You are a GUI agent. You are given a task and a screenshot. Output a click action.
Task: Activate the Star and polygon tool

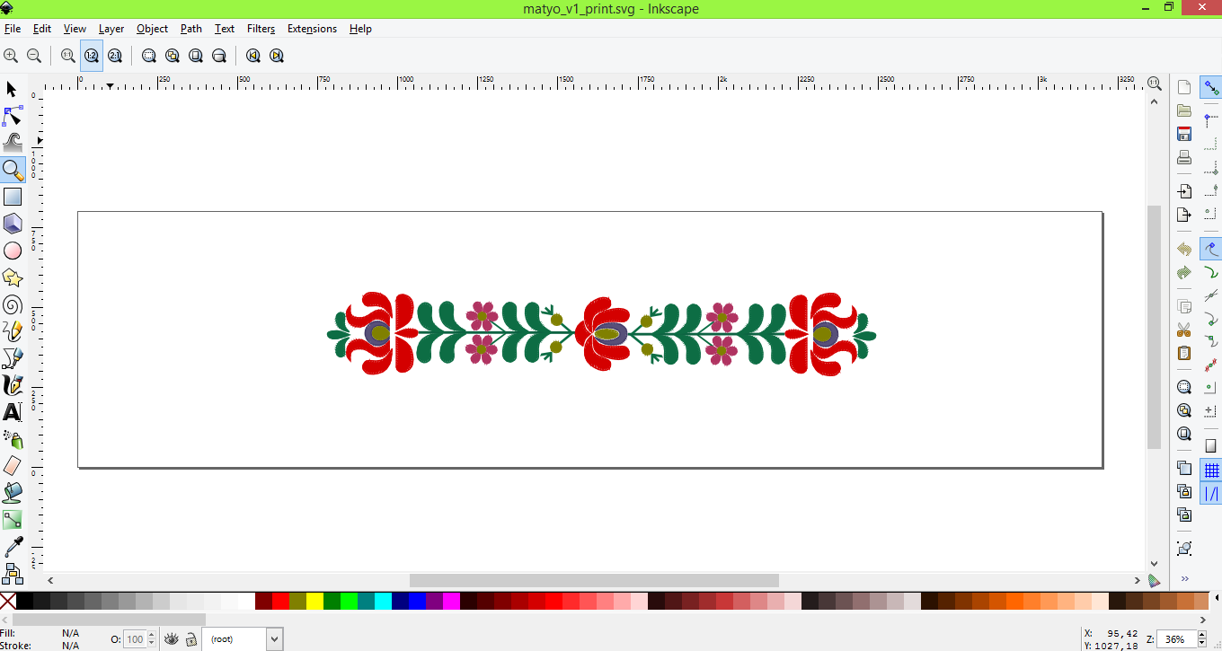coord(13,277)
